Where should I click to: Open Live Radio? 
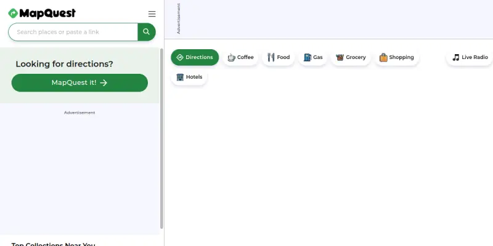[470, 57]
